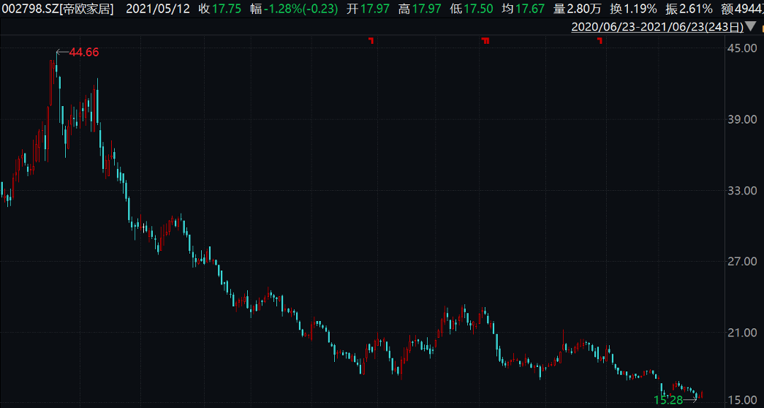Click the rightmost red event marker flag
The image size is (764, 408).
coord(600,41)
